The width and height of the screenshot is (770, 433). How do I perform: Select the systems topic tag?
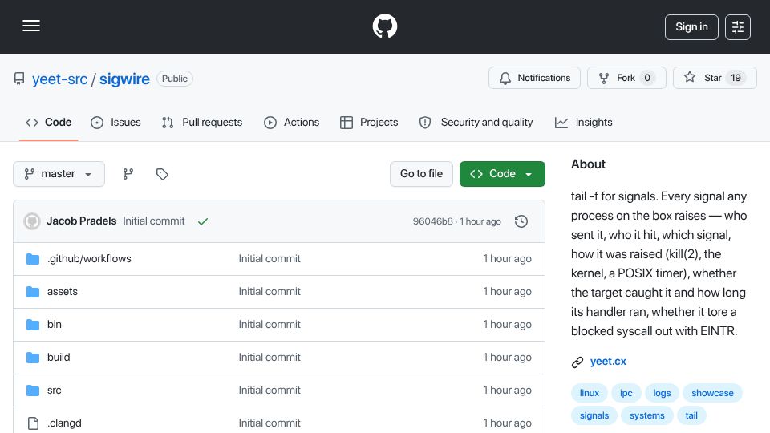[647, 415]
